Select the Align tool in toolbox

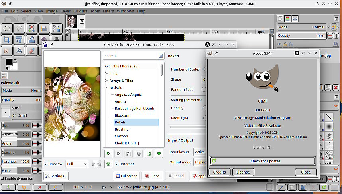[44, 28]
